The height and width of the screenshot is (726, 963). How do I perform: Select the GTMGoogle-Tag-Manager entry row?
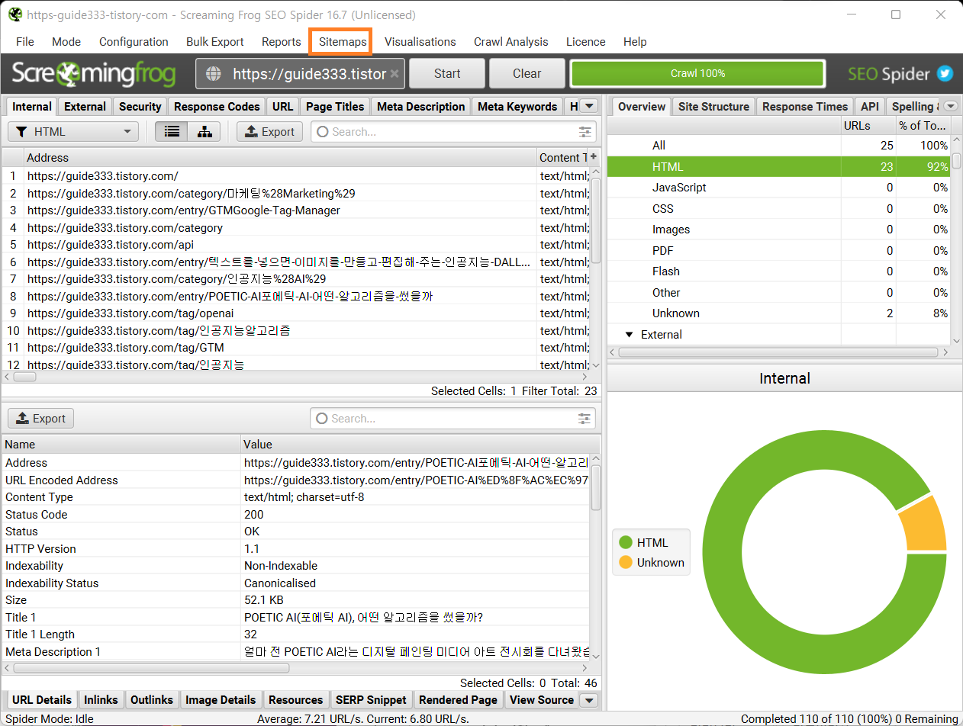coord(296,210)
